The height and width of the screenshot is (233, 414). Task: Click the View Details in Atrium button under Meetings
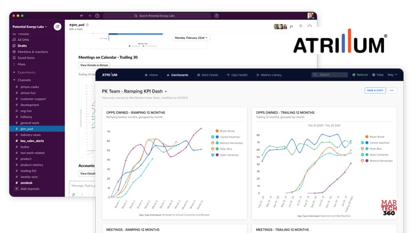coord(94,65)
